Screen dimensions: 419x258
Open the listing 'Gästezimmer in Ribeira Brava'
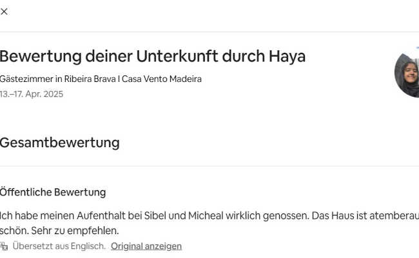point(58,79)
